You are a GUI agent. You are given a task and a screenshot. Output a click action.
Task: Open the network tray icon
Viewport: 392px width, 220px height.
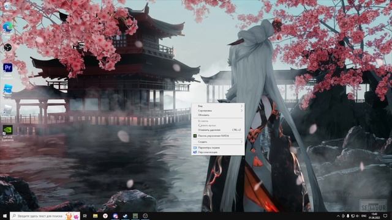coord(353,216)
